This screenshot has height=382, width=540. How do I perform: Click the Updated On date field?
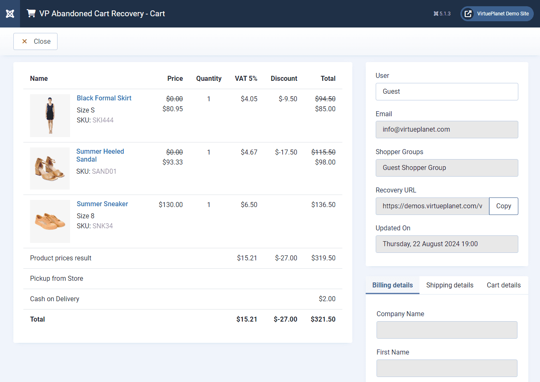447,244
